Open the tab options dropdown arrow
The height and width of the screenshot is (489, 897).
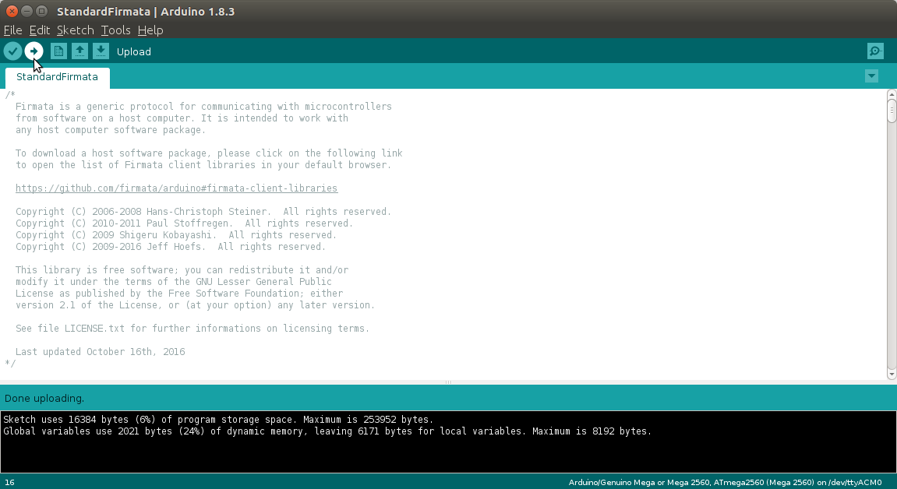[871, 76]
